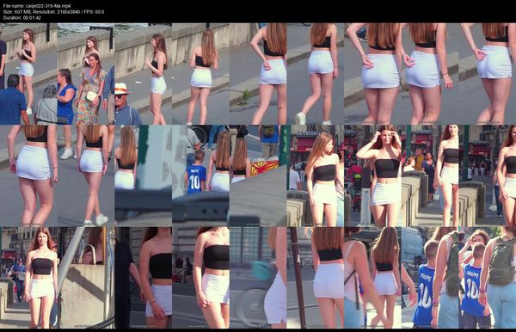This screenshot has height=332, width=516.
Task: Open thumbnail with boy's blue 10 jersey facing camera
Action: [200, 175]
